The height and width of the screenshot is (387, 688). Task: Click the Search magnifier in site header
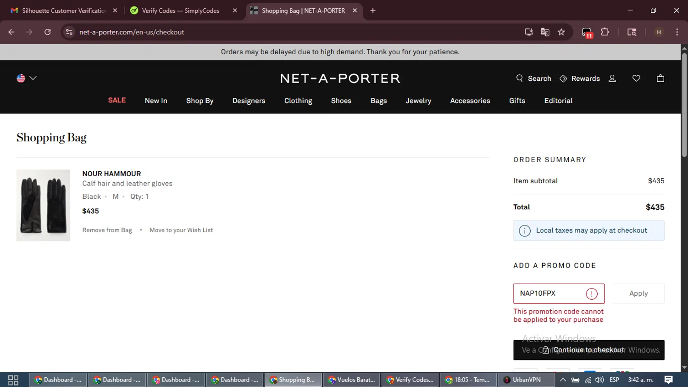click(520, 79)
